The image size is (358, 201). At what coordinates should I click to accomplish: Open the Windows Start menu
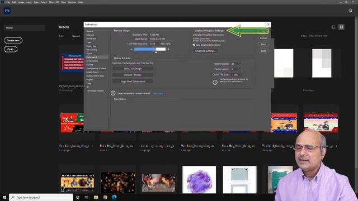[4, 197]
